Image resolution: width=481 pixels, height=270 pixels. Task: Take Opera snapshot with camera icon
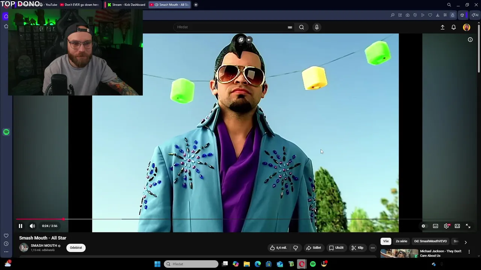point(408,15)
